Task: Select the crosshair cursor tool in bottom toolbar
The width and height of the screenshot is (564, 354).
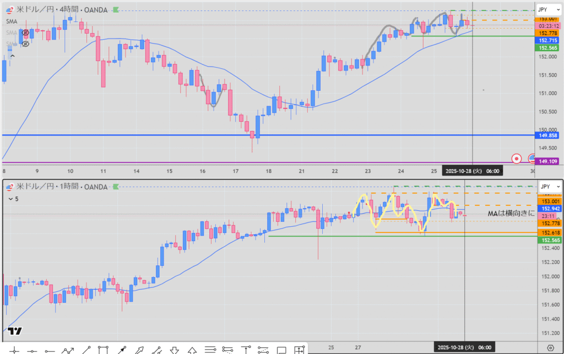Action: [14, 350]
